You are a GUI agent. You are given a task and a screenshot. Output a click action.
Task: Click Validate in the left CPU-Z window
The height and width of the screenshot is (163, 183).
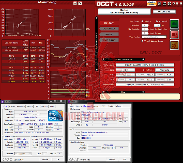[45, 159]
